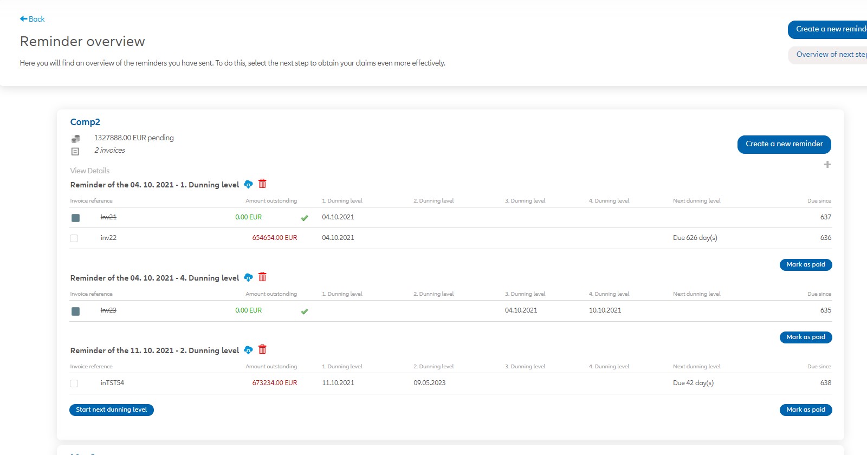The width and height of the screenshot is (867, 455).
Task: Open the Comp2 company heading
Action: [x=85, y=122]
